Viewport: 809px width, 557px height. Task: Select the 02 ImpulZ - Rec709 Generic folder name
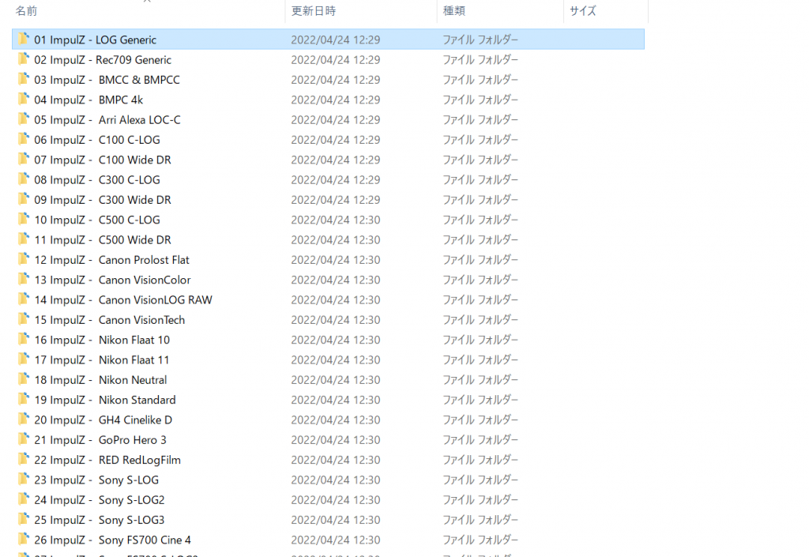coord(103,60)
